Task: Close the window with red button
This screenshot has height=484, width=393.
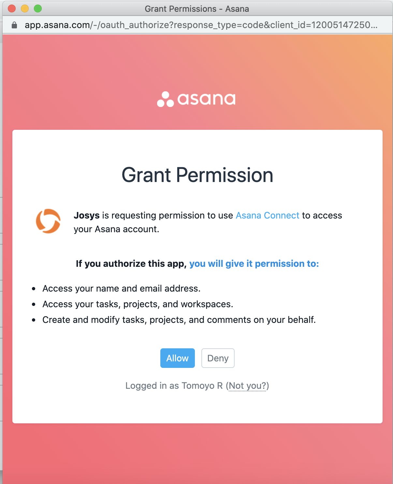Action: 12,8
